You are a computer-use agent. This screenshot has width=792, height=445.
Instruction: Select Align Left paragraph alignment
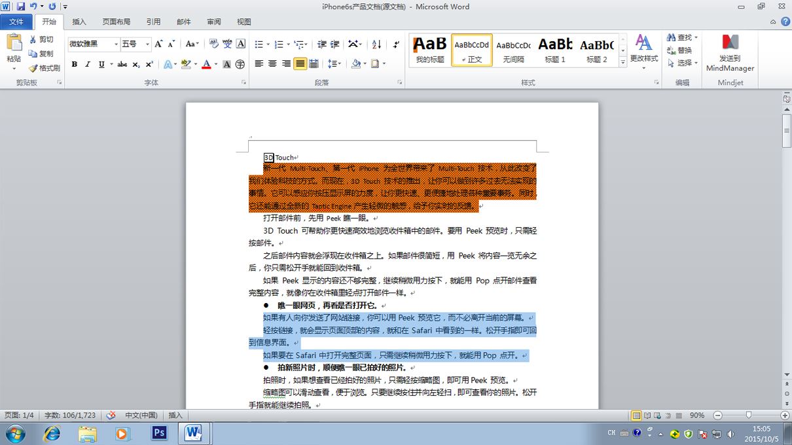pyautogui.click(x=259, y=64)
